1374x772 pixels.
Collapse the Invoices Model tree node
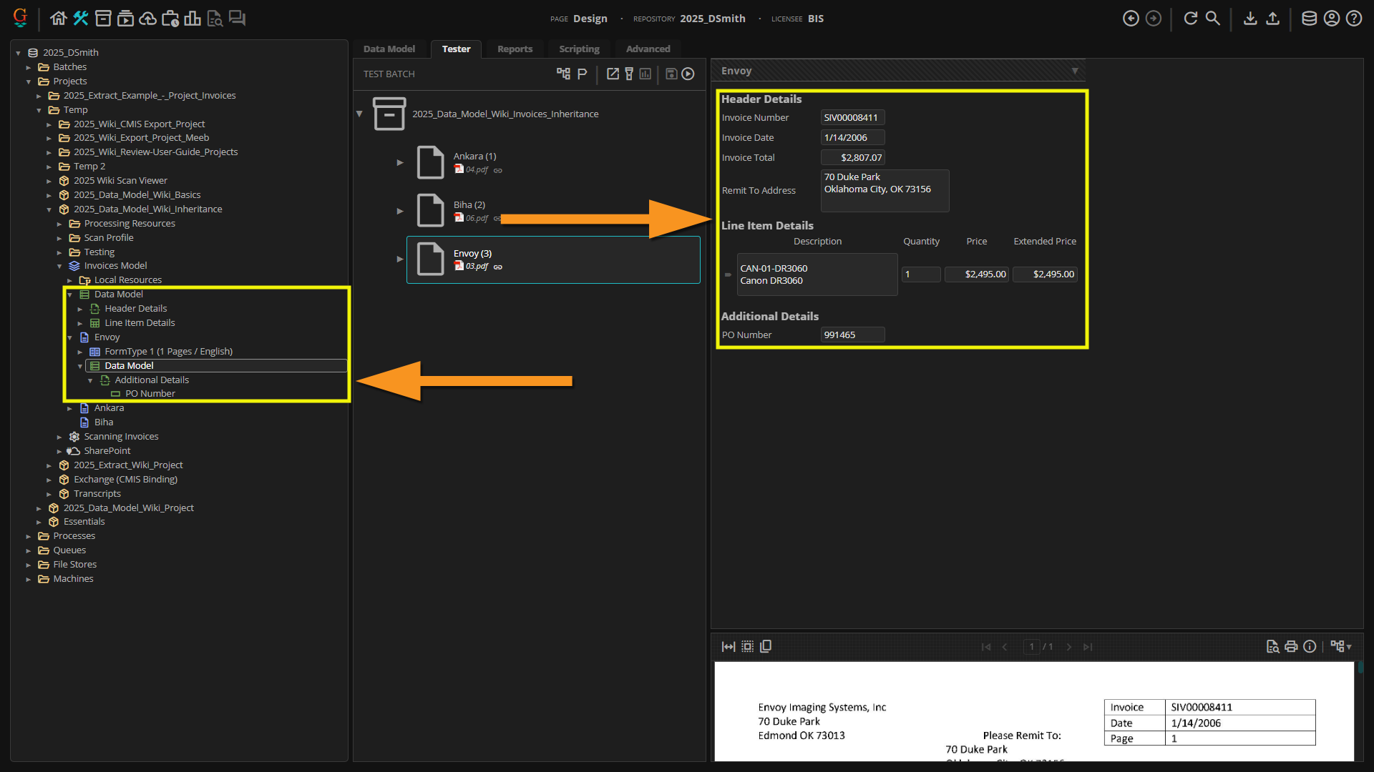tap(59, 266)
